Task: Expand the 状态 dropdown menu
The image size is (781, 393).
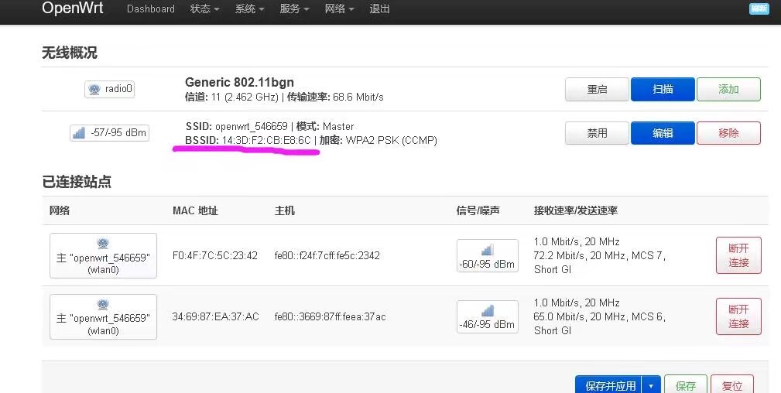Action: (x=204, y=9)
